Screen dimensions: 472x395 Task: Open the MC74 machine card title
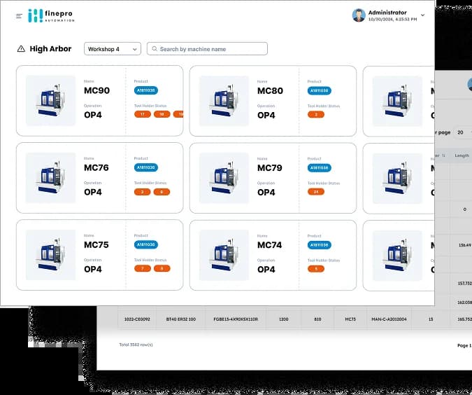[x=270, y=244]
